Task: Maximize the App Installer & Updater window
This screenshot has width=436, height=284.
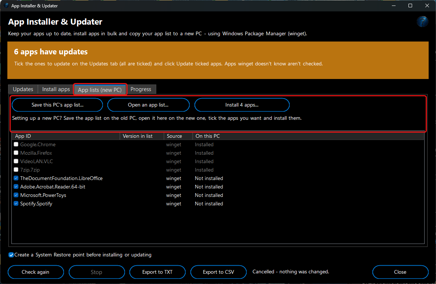Action: click(410, 6)
